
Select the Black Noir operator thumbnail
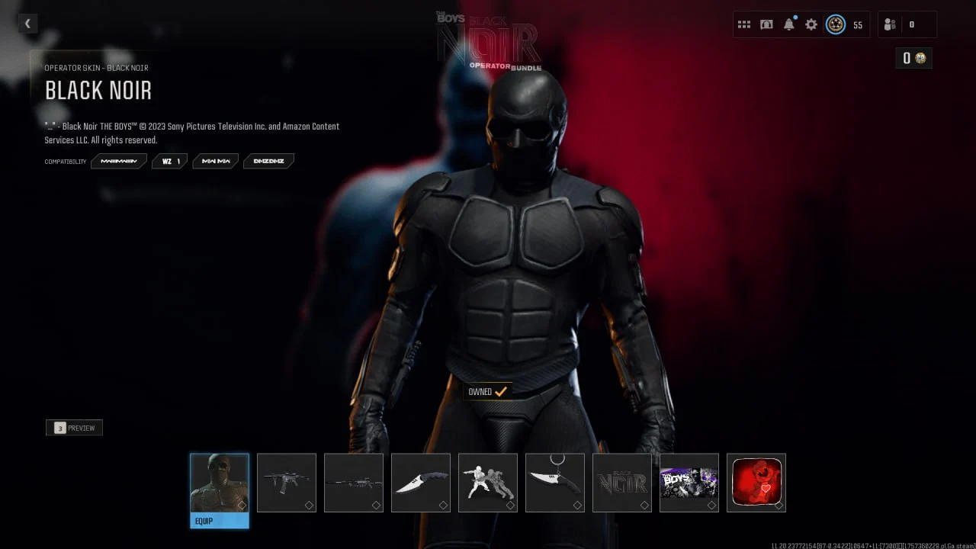220,483
